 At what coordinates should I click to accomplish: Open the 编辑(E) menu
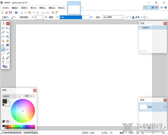point(15,8)
